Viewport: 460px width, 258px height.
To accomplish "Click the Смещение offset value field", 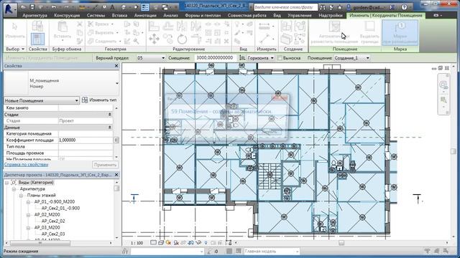I will click(x=215, y=58).
